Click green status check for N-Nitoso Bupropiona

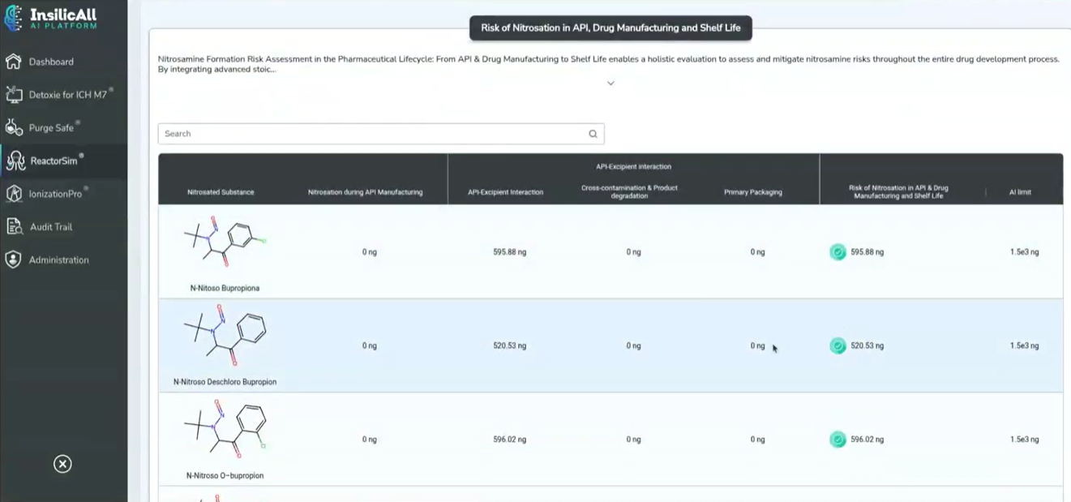[x=838, y=252]
